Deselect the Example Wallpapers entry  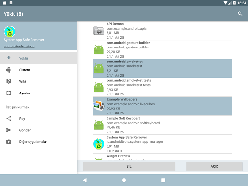pos(163,106)
